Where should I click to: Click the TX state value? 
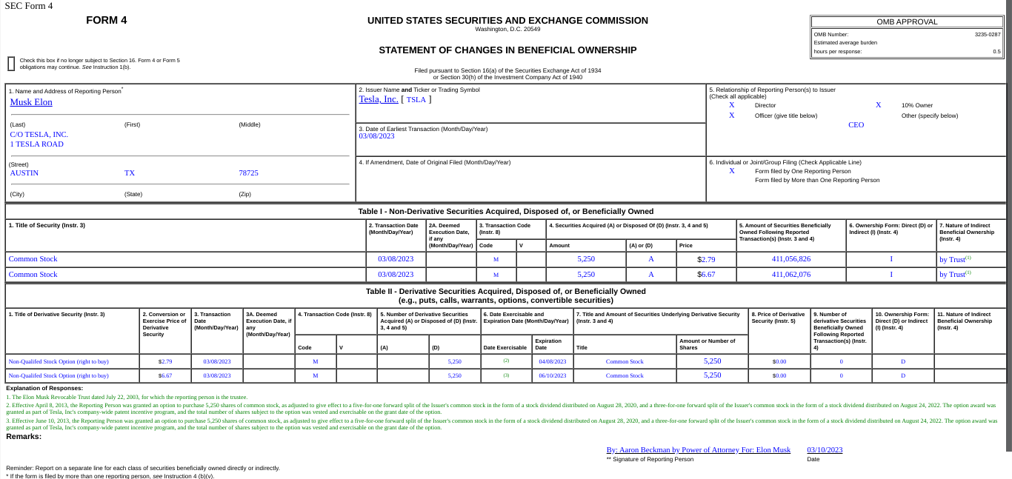130,173
